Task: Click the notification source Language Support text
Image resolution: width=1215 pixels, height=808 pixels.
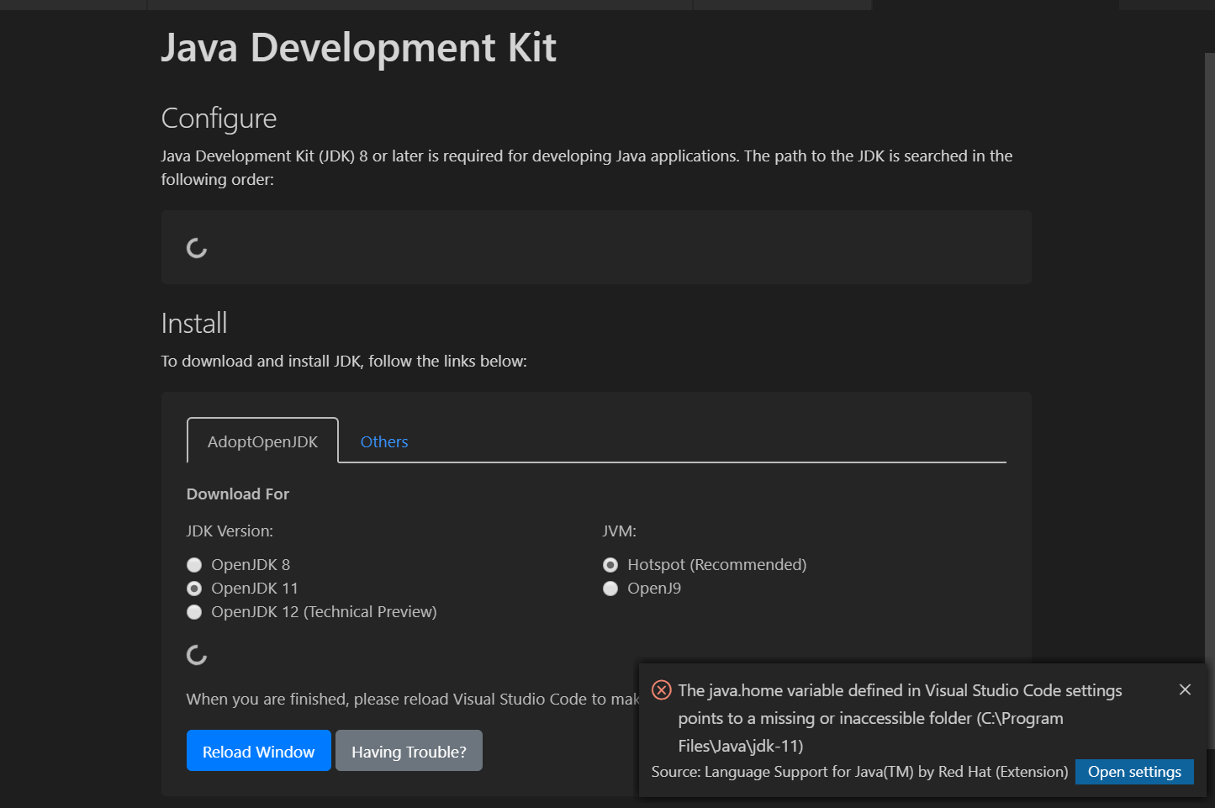Action: (x=858, y=771)
